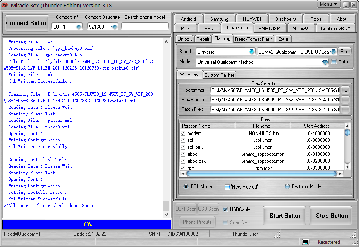
Task: Open the Brand dropdown list
Action: (x=252, y=52)
